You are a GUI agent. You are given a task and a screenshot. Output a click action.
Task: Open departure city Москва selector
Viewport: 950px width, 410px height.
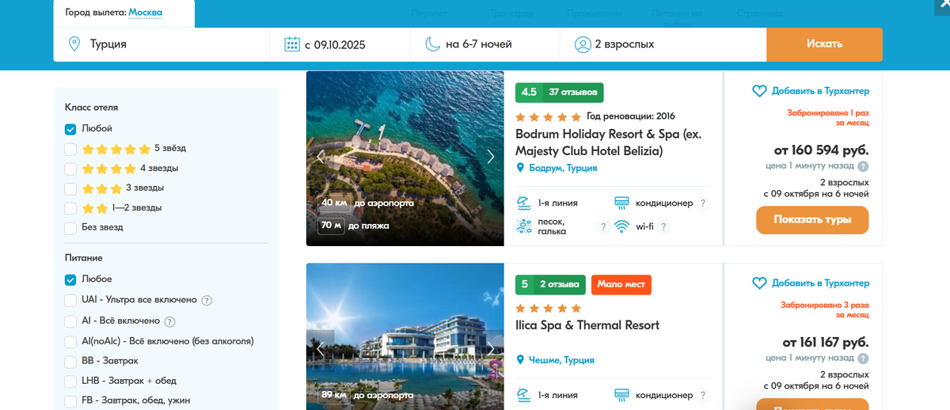pos(146,13)
